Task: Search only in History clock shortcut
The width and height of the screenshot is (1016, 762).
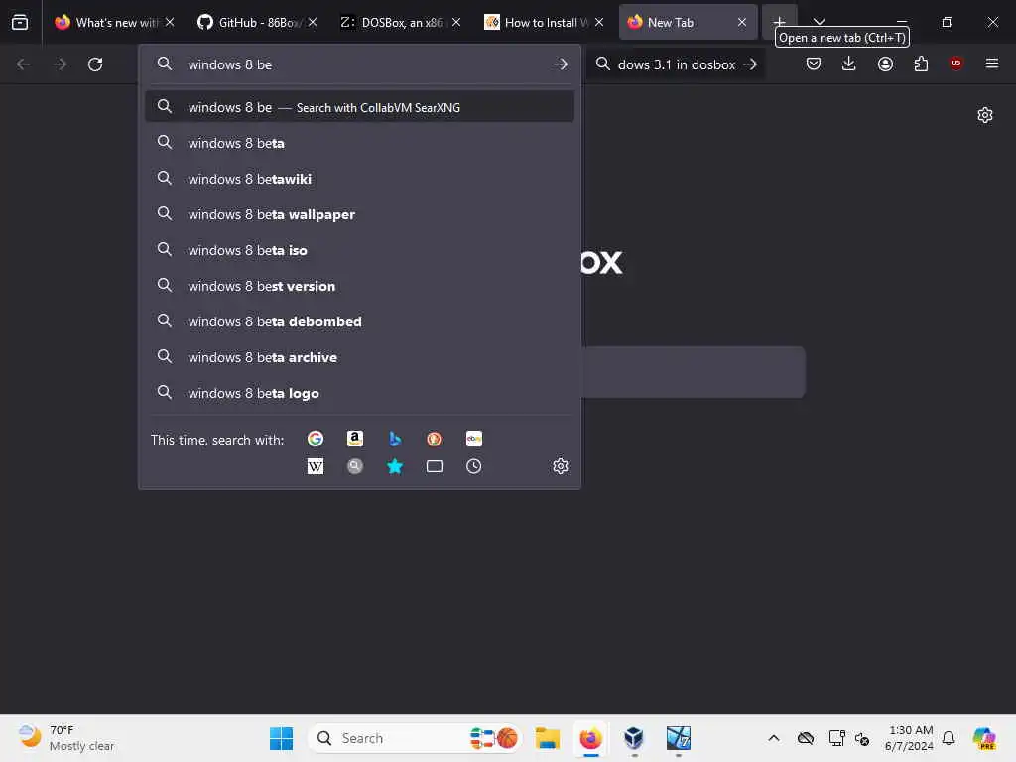Action: [473, 466]
